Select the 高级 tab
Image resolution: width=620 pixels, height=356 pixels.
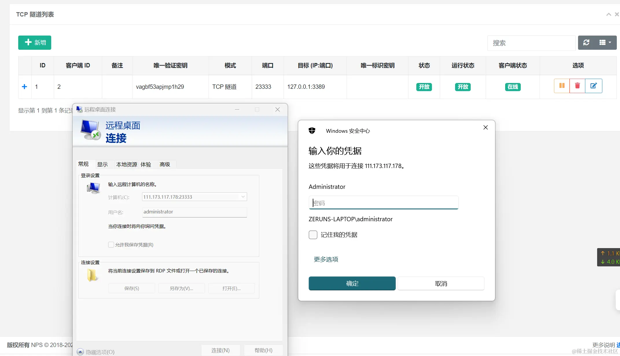pyautogui.click(x=165, y=164)
